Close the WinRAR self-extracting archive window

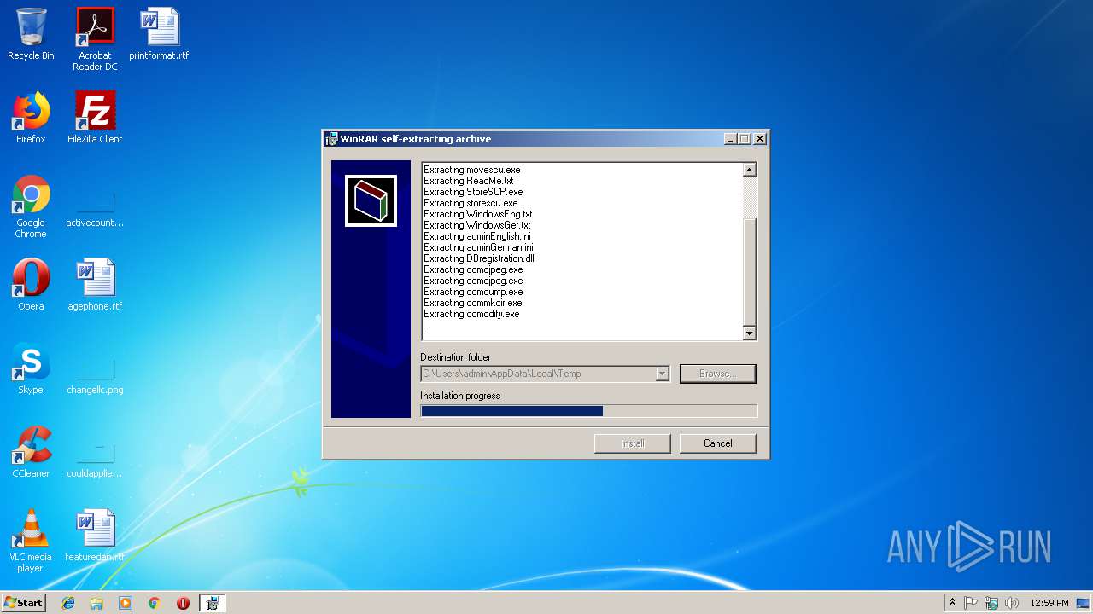tap(759, 139)
